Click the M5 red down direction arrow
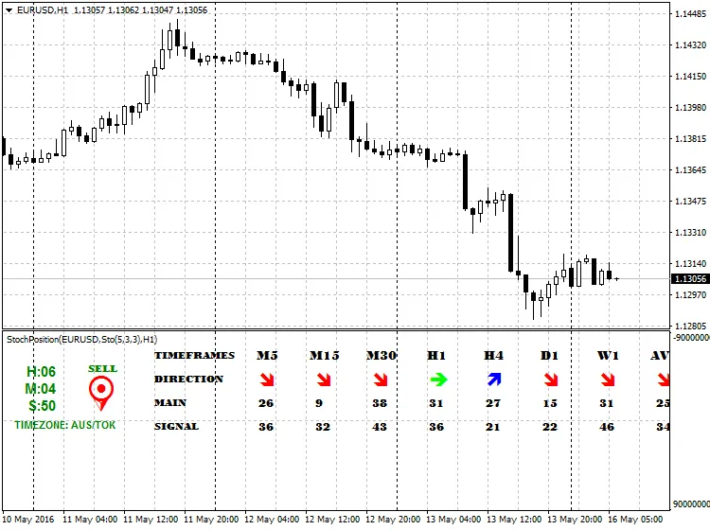This screenshot has height=530, width=710. pos(266,380)
